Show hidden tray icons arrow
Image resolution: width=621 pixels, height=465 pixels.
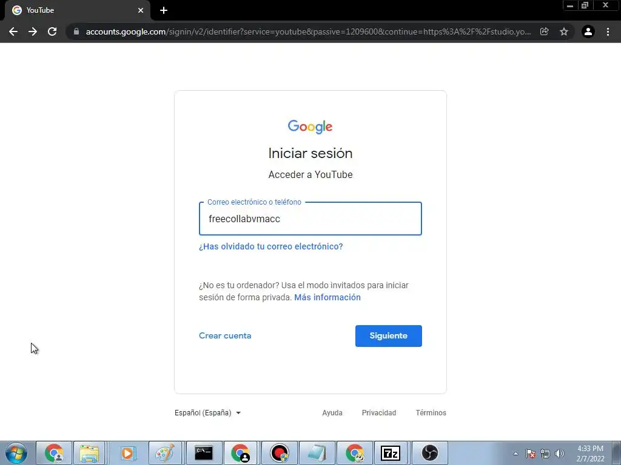(x=515, y=453)
